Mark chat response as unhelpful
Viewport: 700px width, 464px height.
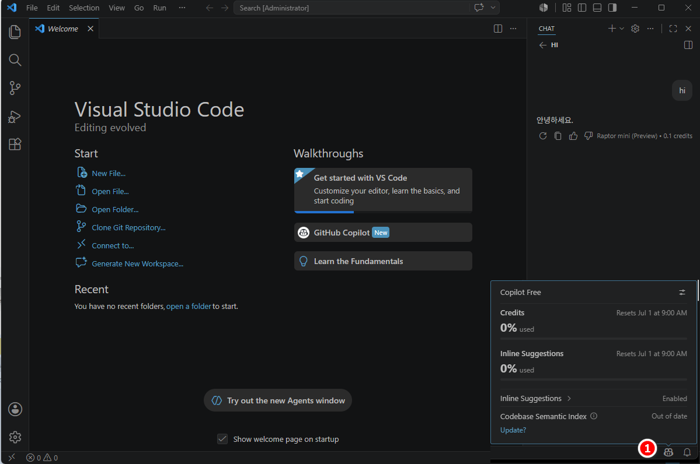(x=588, y=136)
